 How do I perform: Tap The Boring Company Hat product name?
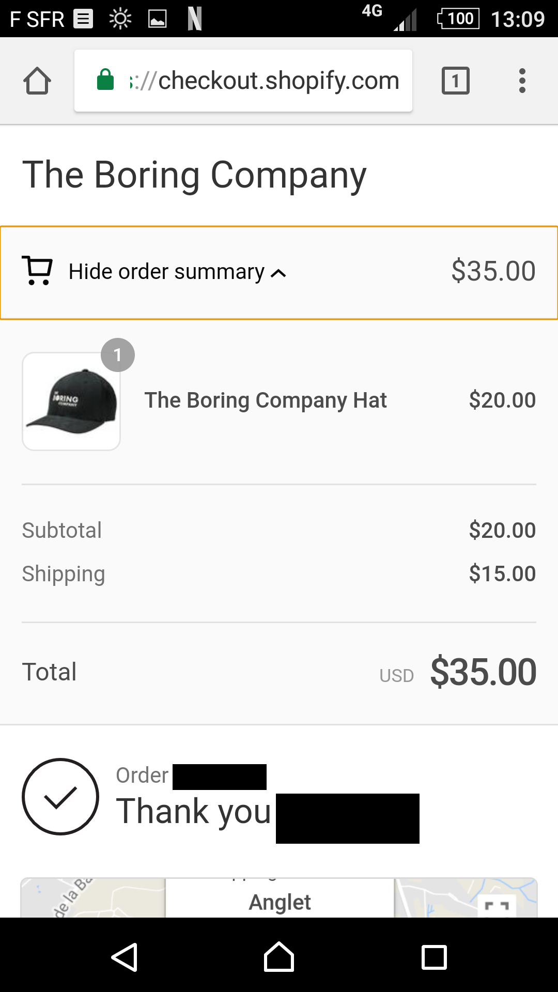tap(266, 400)
